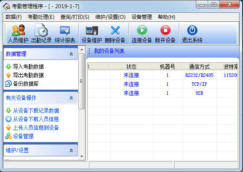Close the 考勤管理程序 window
243x172 pixels.
229,5
